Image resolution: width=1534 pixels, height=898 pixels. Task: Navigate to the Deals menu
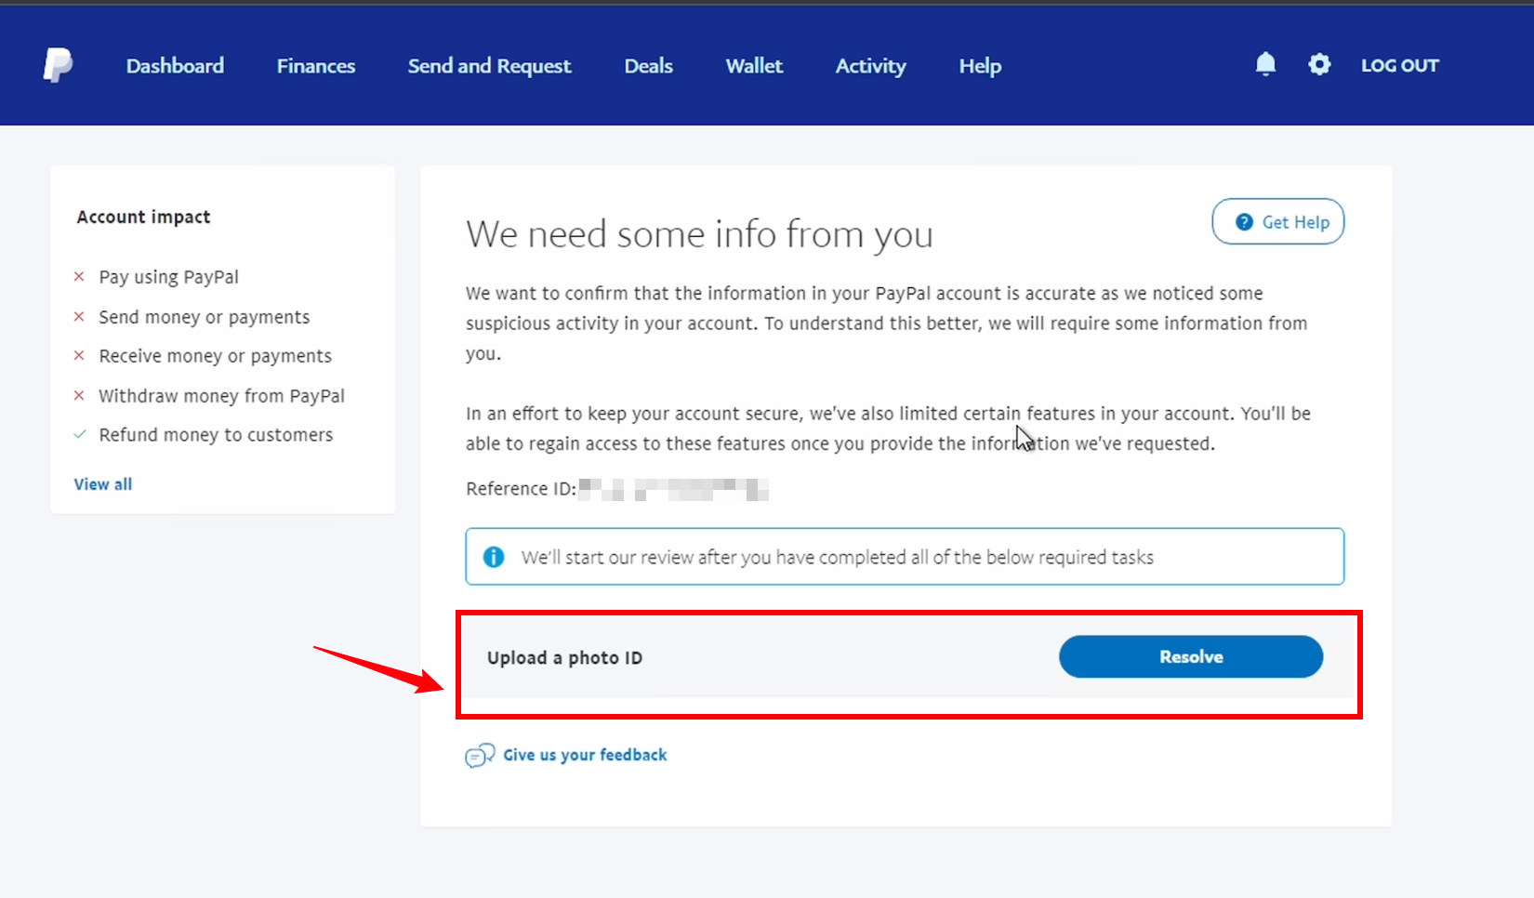click(x=648, y=66)
